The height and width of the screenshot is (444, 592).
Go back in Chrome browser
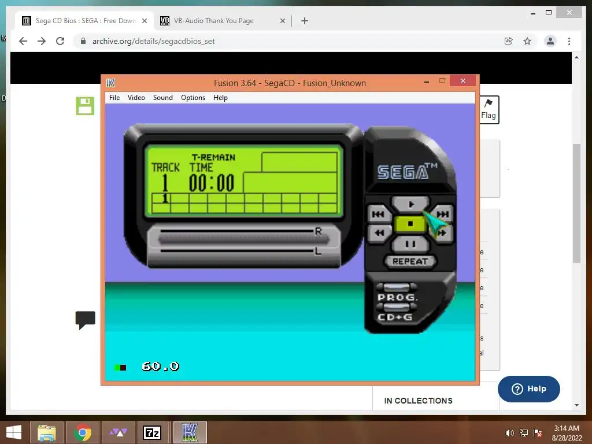pos(23,41)
